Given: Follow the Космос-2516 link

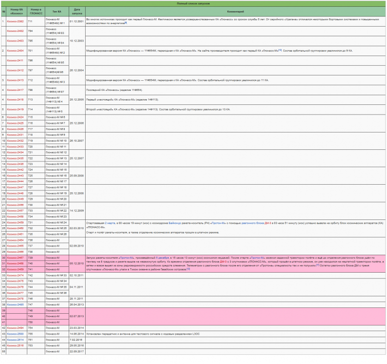Looking at the screenshot, I should (15, 346).
